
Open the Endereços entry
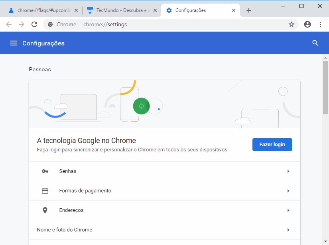click(x=165, y=210)
